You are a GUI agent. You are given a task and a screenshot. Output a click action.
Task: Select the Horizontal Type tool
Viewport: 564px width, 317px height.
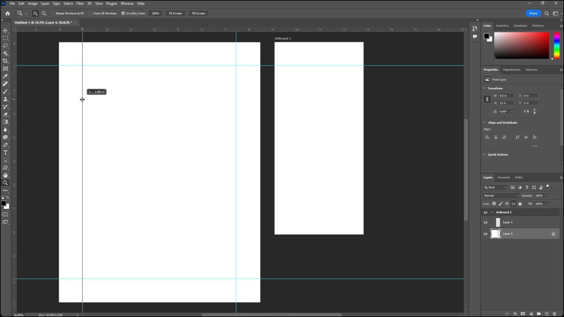click(6, 152)
